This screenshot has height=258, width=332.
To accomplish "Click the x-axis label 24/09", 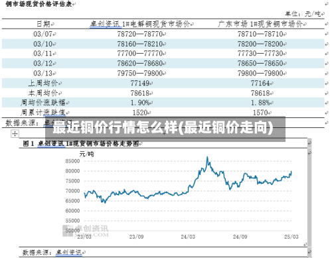I will coord(240,237).
